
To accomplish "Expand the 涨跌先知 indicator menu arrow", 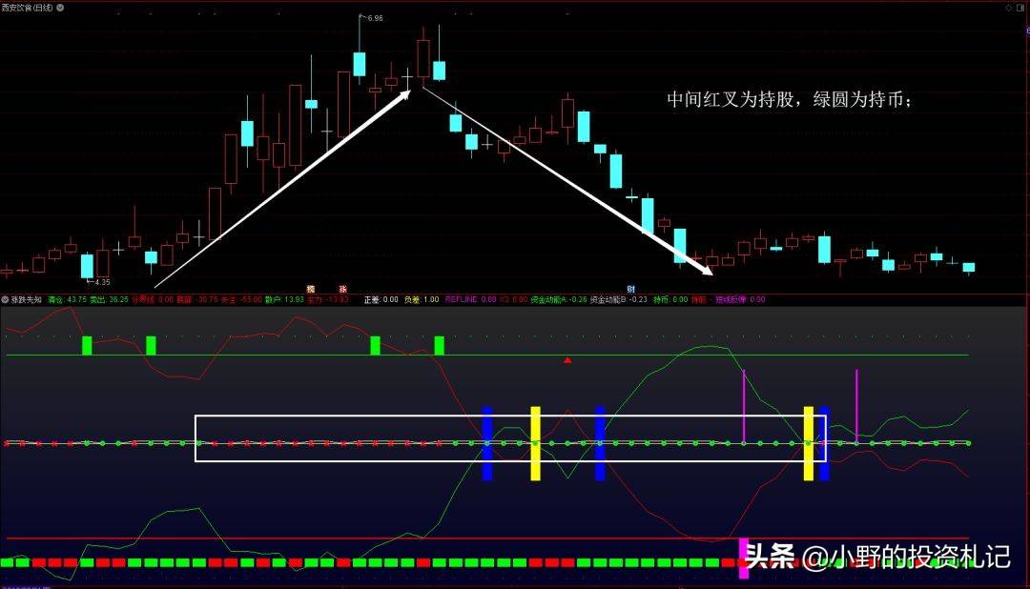I will pos(6,299).
